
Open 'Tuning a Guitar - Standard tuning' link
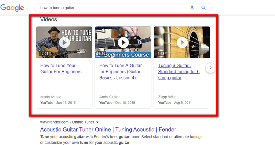[x=179, y=72]
